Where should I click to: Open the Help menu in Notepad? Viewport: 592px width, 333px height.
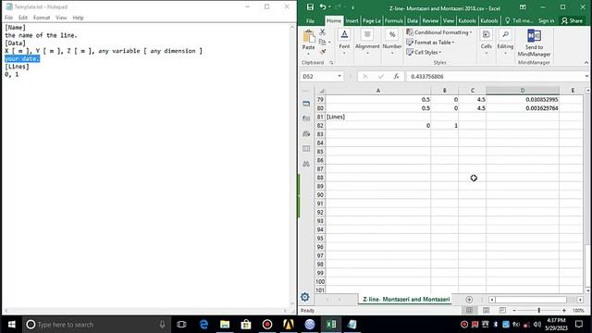(78, 18)
